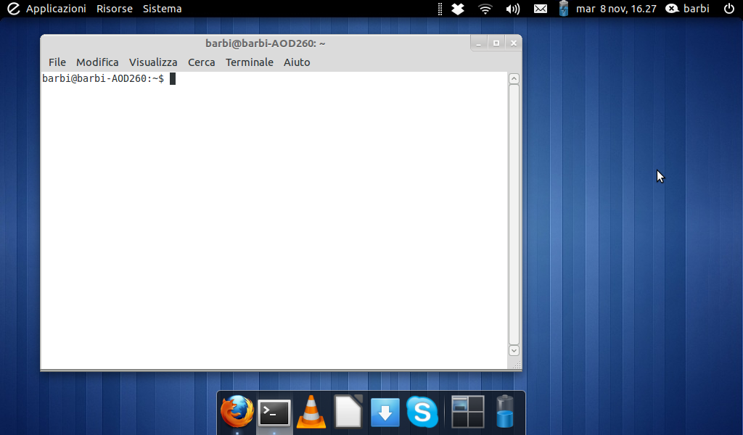Minimize the terminal window
This screenshot has width=743, height=435.
(x=479, y=43)
